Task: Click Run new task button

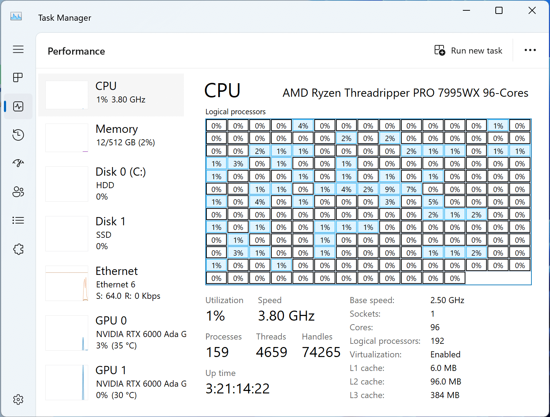Action: pyautogui.click(x=468, y=50)
